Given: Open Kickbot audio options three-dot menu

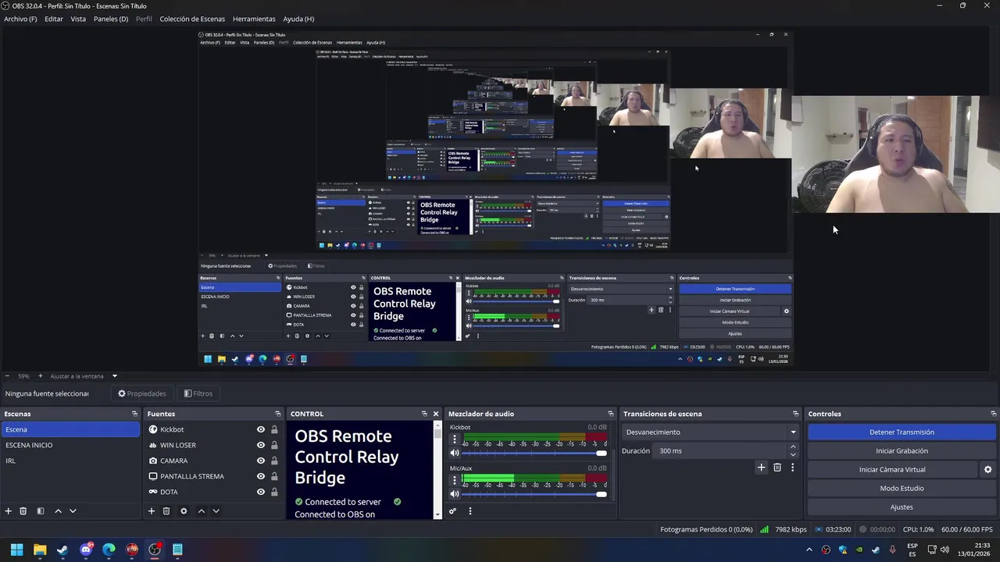Looking at the screenshot, I should click(455, 440).
